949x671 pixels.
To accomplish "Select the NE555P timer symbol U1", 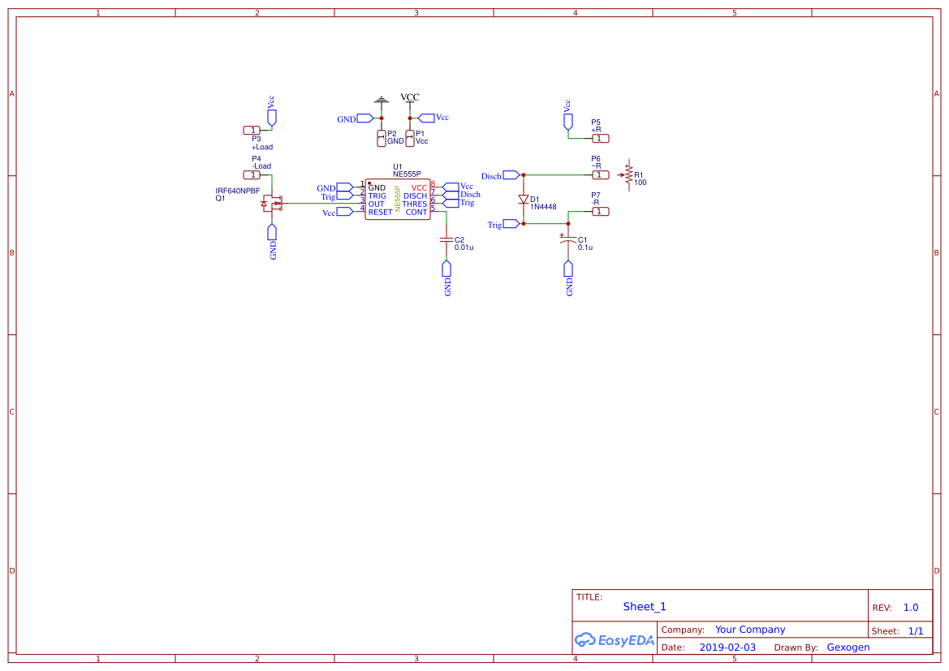I will pos(396,198).
